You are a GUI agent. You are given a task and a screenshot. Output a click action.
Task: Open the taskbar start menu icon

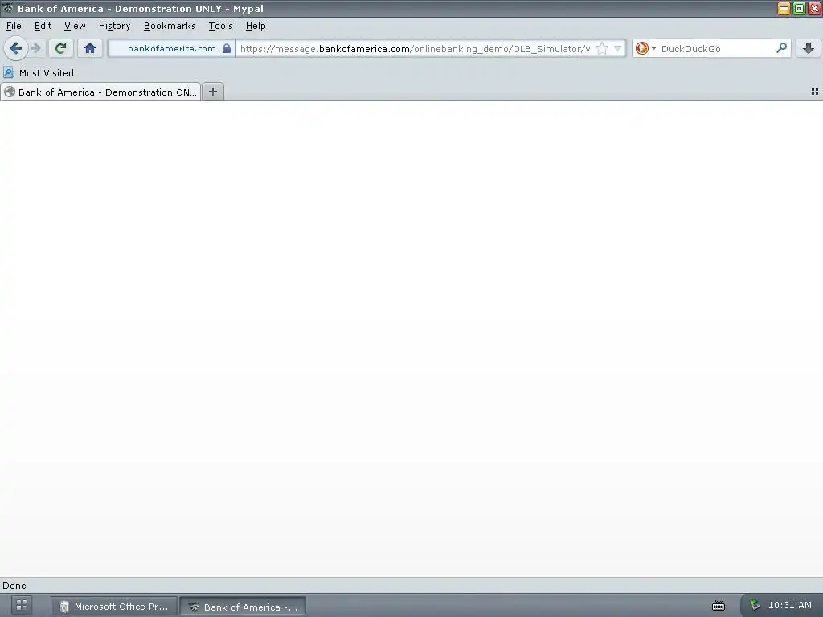coord(22,605)
